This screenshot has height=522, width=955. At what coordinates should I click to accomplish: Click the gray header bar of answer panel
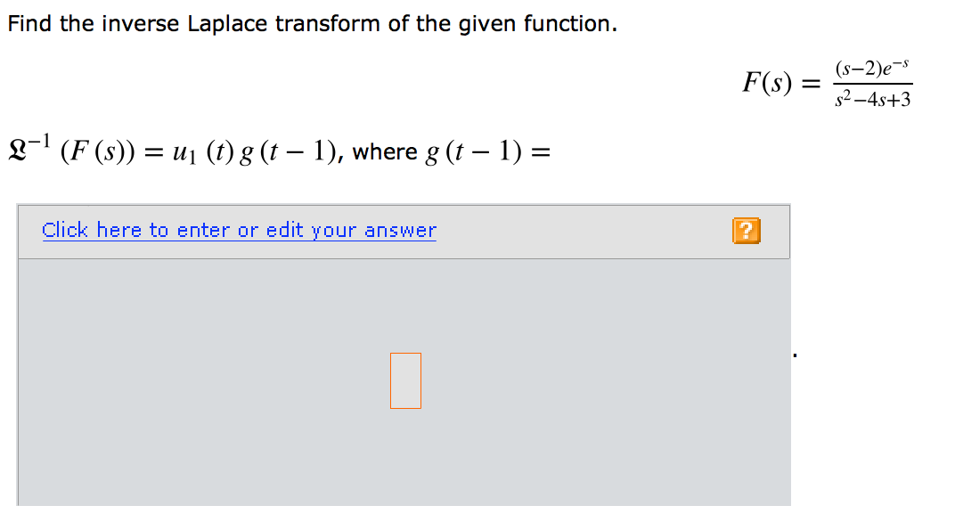click(579, 230)
